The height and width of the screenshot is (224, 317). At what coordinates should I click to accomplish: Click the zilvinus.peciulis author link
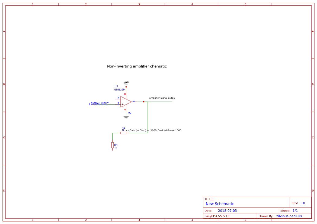289,216
